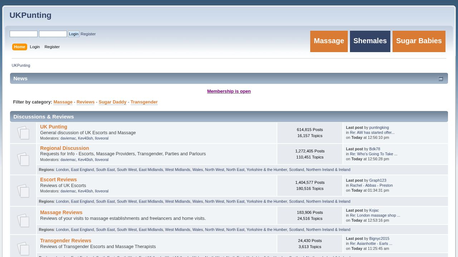
Task: Open the Membership is open news link
Action: [229, 91]
